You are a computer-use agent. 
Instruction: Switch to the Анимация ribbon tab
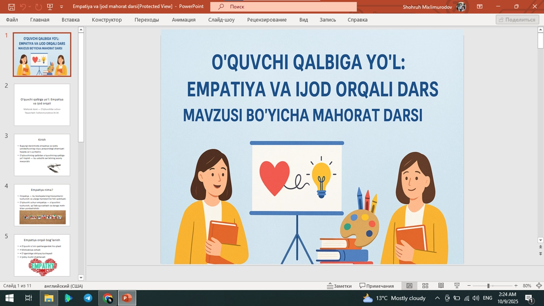(x=183, y=20)
